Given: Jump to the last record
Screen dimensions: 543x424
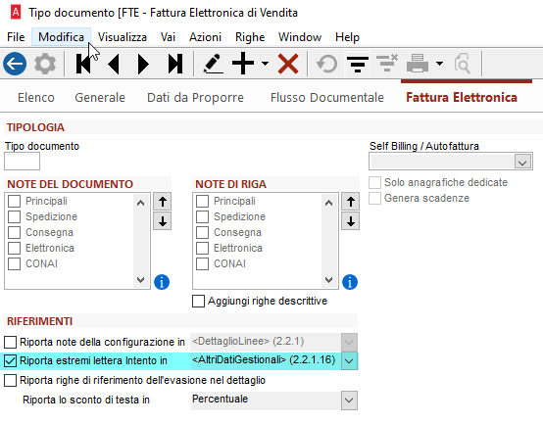Looking at the screenshot, I should [175, 64].
